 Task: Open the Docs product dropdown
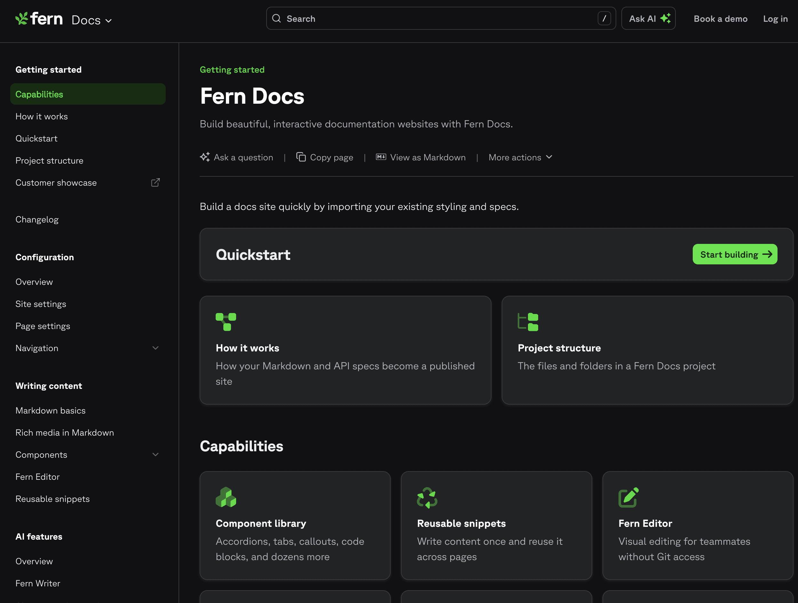[92, 20]
